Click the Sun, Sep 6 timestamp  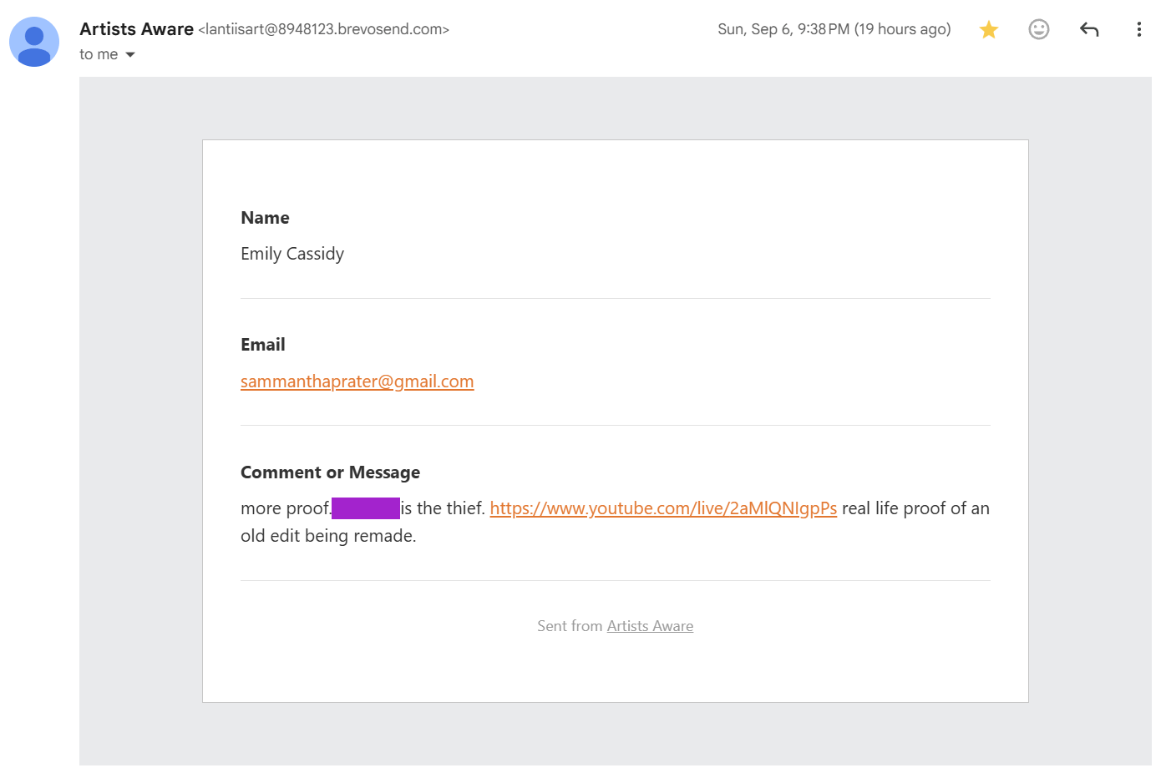click(x=834, y=29)
